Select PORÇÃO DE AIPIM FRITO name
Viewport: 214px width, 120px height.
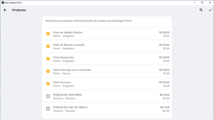(x=67, y=95)
